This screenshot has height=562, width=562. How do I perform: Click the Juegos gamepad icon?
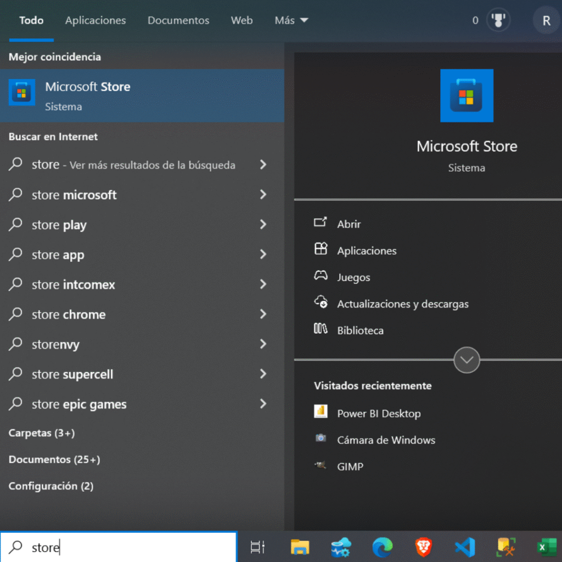tap(321, 276)
